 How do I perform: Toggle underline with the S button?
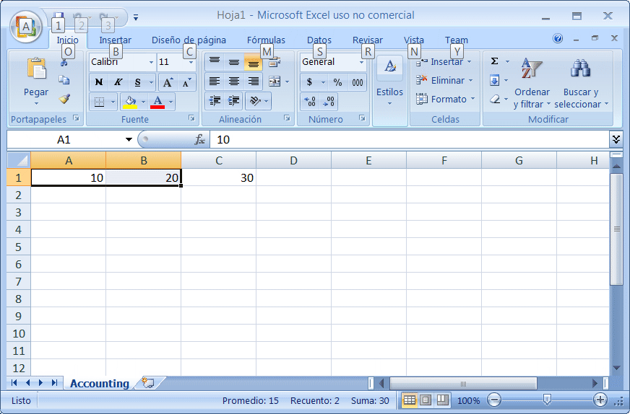pos(137,82)
